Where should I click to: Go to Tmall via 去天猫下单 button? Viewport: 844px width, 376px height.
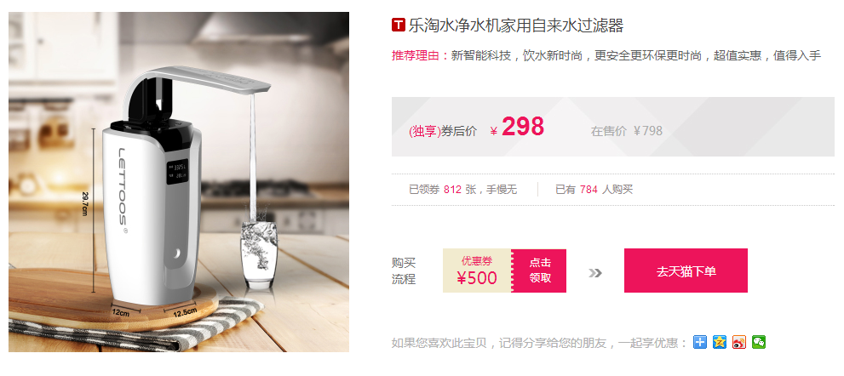click(686, 271)
